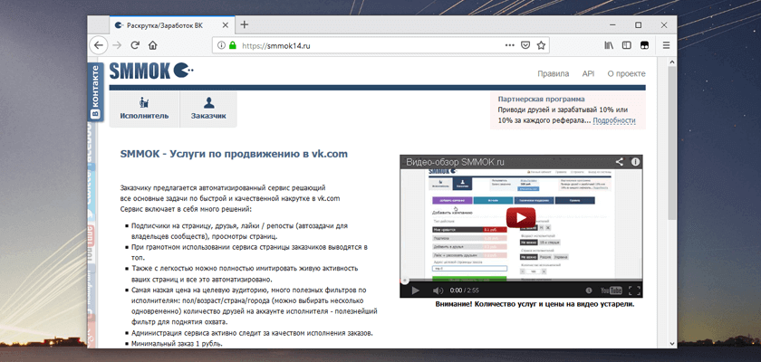Viewport: 761px width, 362px height.
Task: Click the Партнерская программа heading
Action: tap(541, 99)
